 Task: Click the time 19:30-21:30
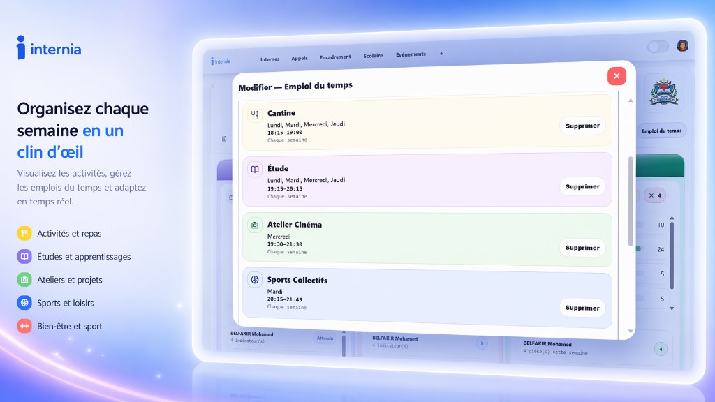point(285,244)
